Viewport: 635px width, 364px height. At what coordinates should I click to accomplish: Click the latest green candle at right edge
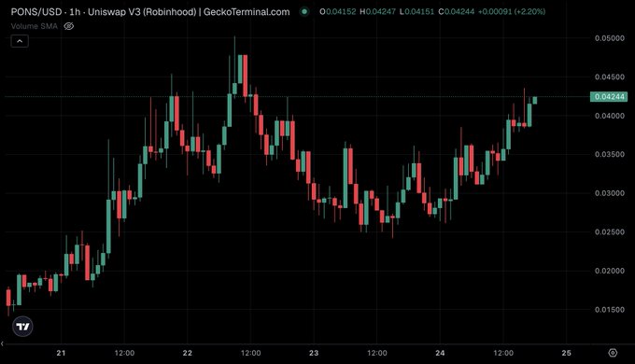click(534, 100)
